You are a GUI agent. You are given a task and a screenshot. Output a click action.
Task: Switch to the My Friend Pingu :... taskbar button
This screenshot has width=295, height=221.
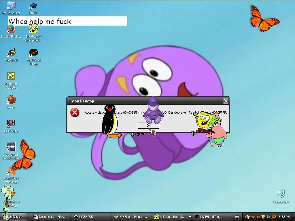[x=131, y=217]
